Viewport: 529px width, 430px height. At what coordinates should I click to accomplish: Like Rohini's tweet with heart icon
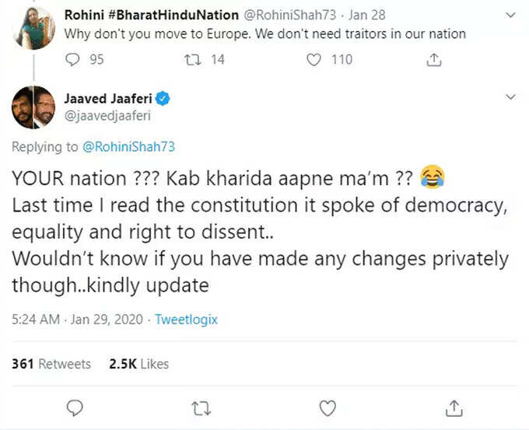click(x=314, y=60)
